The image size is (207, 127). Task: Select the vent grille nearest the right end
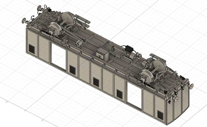click(x=160, y=115)
